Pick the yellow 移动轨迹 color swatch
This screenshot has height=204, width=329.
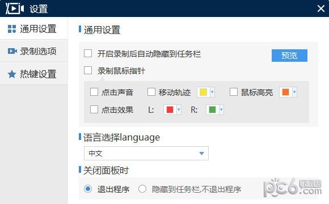[203, 92]
